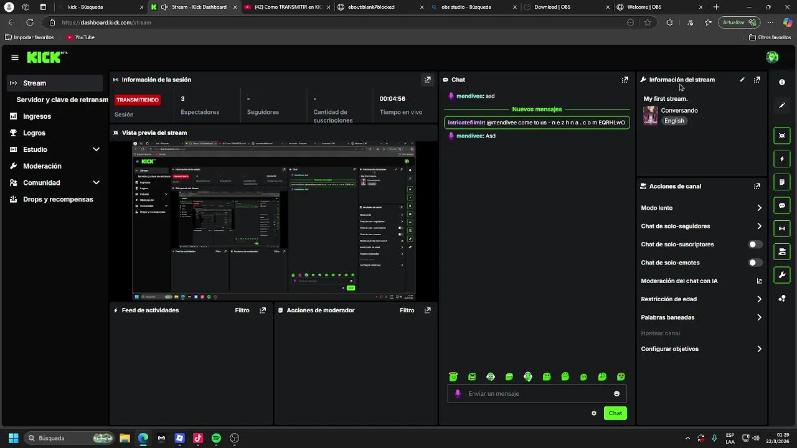Open YouTube bookmark in favorites bar
The height and width of the screenshot is (448, 797).
80,37
